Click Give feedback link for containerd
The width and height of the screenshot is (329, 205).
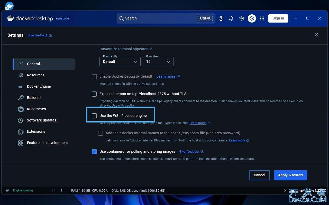[x=191, y=152]
